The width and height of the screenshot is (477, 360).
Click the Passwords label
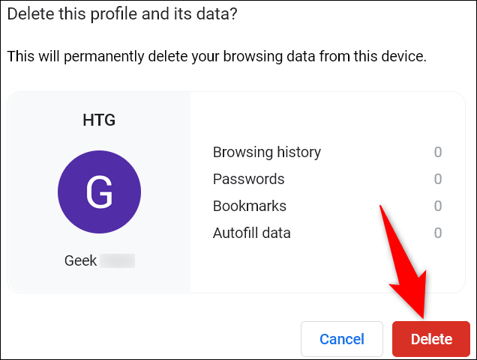pyautogui.click(x=248, y=179)
